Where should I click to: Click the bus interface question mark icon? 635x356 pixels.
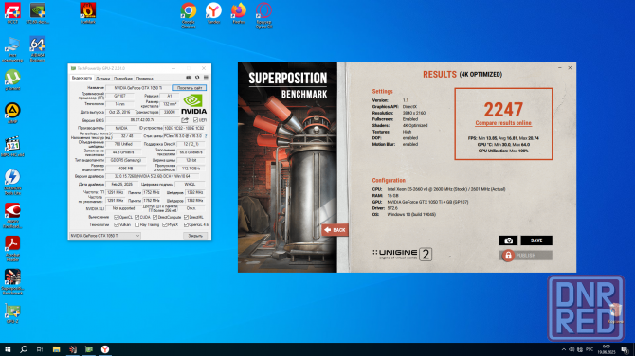(x=206, y=136)
